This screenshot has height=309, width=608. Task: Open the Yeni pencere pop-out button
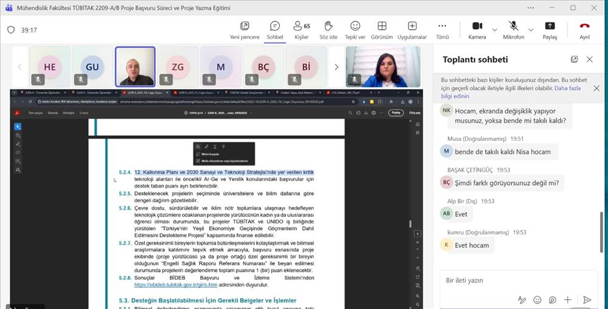click(244, 30)
